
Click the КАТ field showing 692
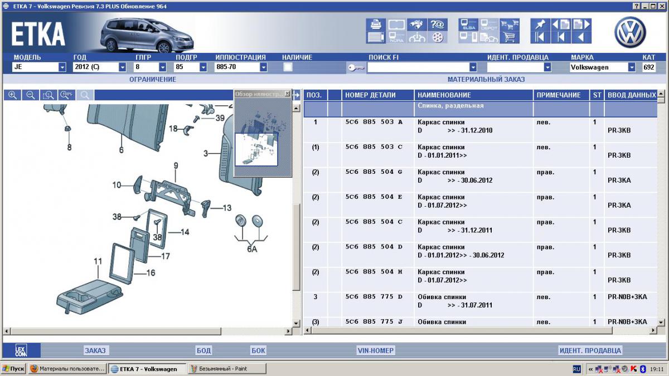(x=649, y=67)
